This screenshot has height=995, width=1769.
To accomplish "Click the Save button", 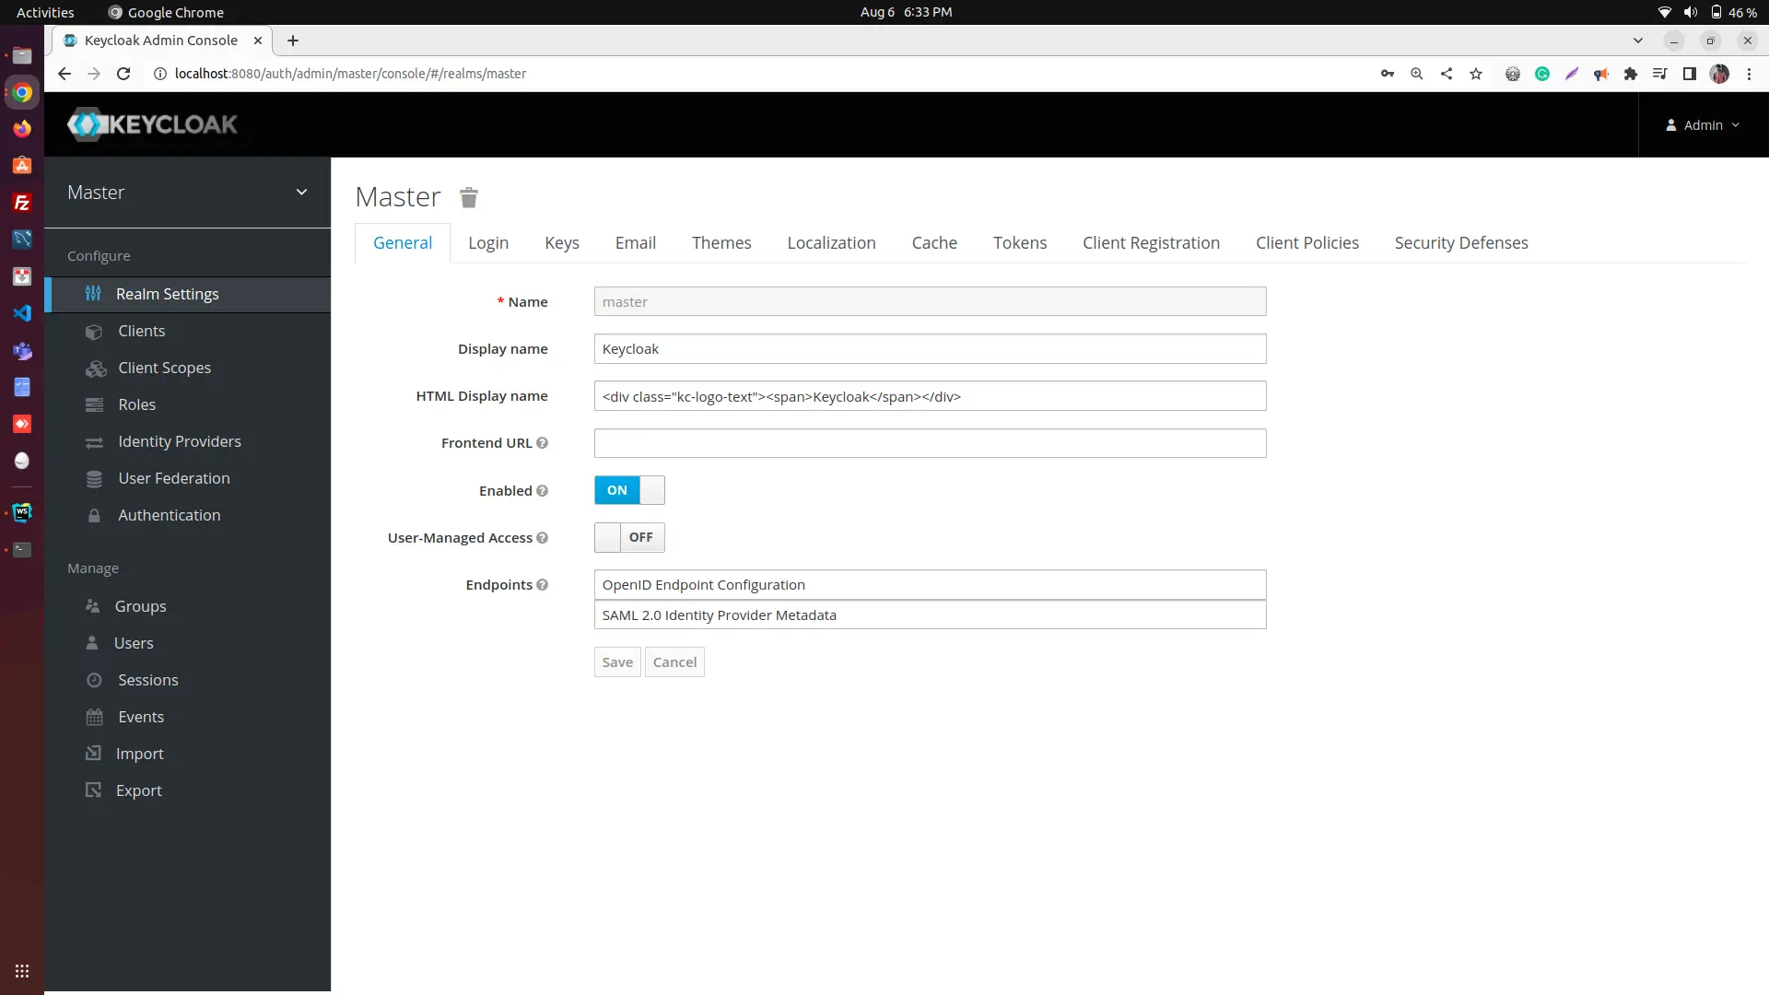I will (617, 662).
